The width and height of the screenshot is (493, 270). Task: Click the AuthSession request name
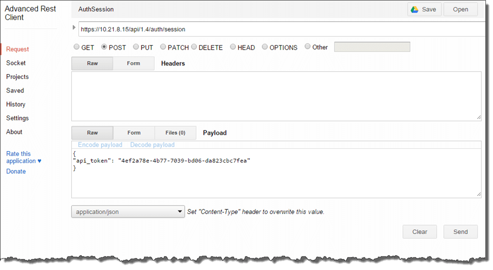[x=96, y=10]
